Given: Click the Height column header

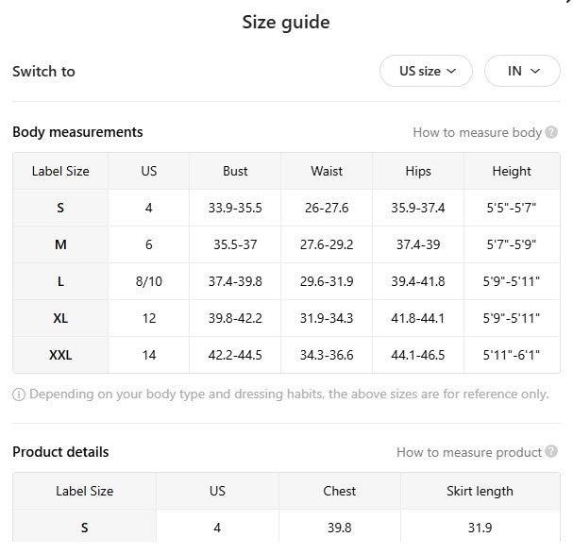Looking at the screenshot, I should click(x=512, y=172).
